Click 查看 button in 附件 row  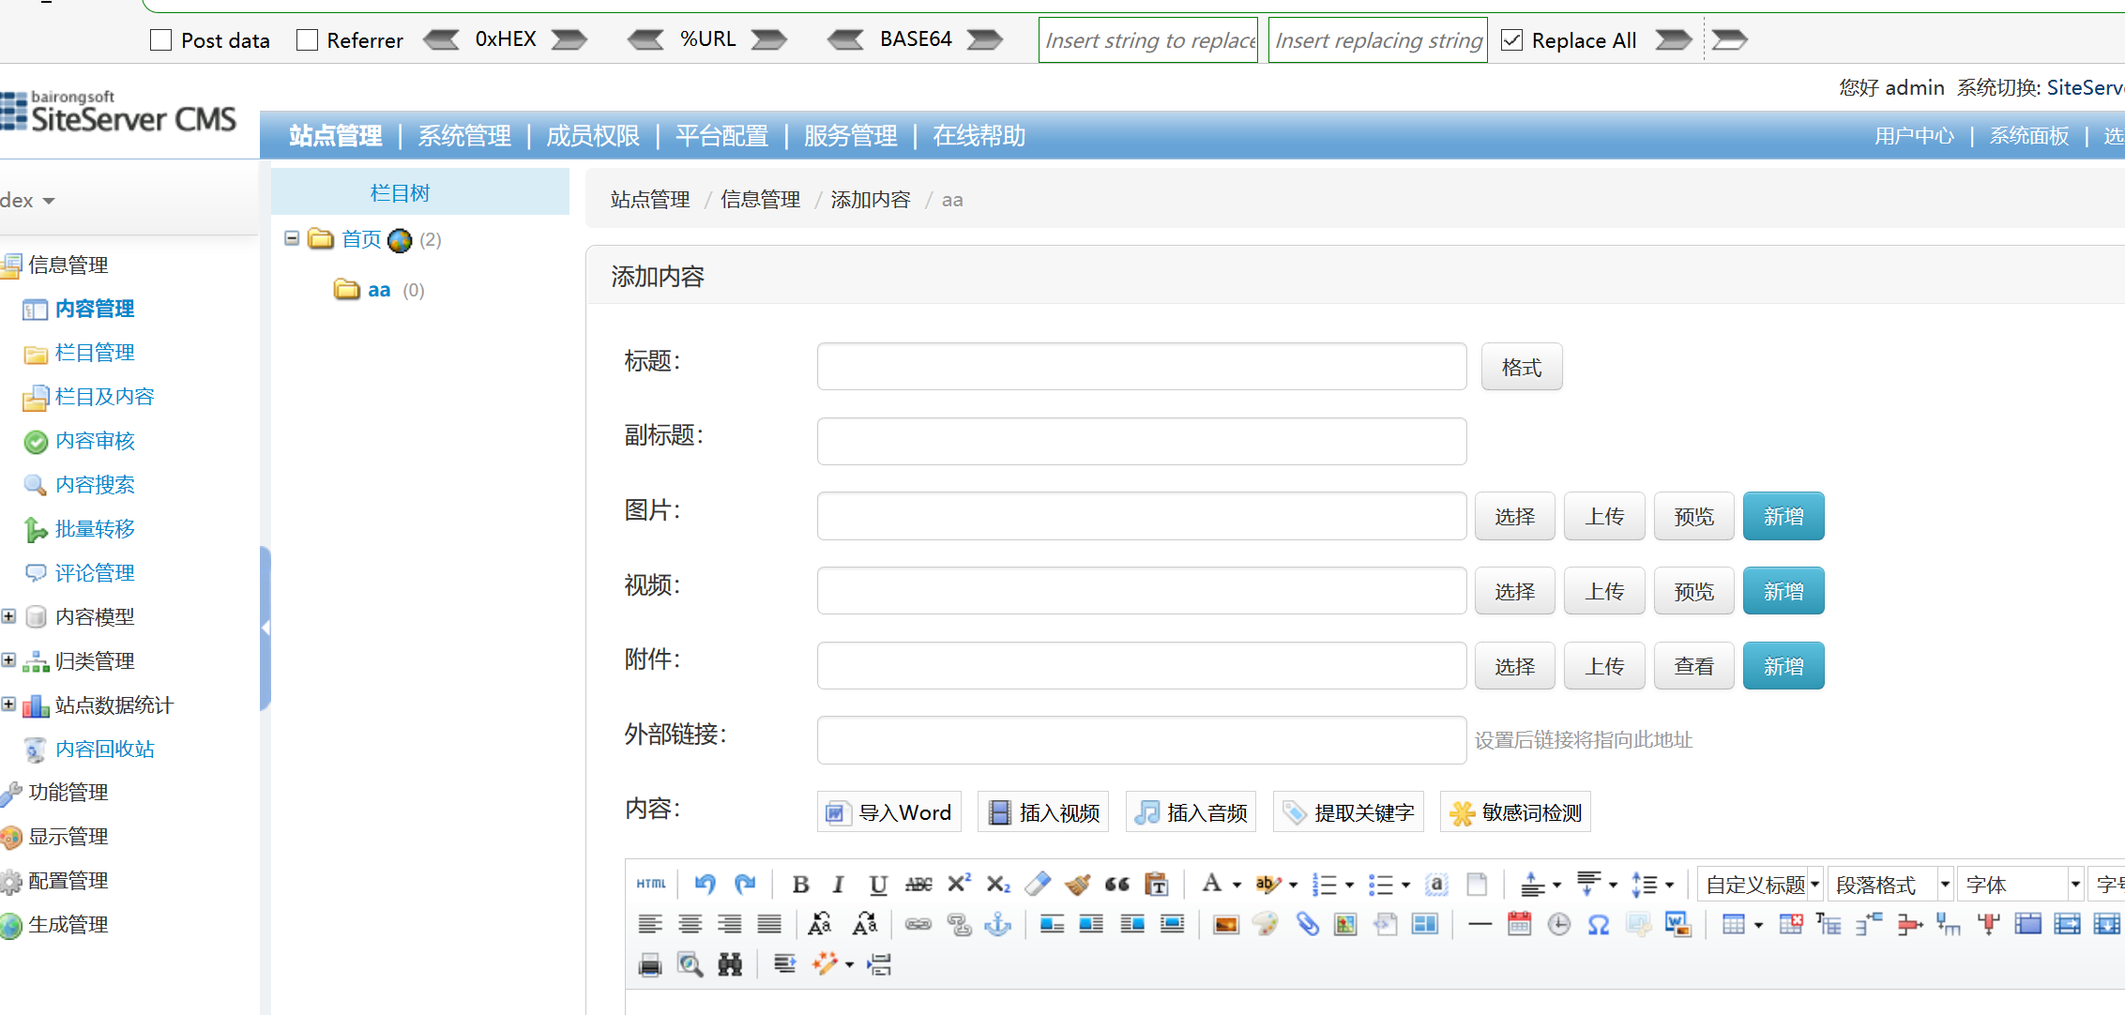[1693, 666]
